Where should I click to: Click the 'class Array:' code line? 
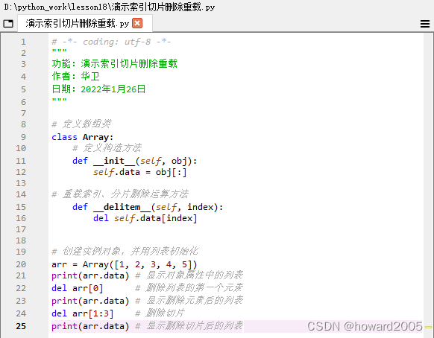(83, 137)
